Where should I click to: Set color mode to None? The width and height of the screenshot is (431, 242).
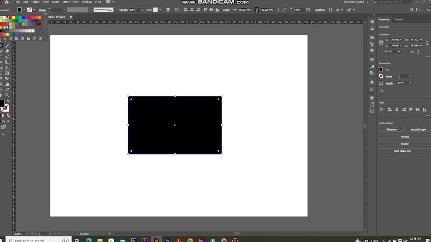[x=8, y=116]
